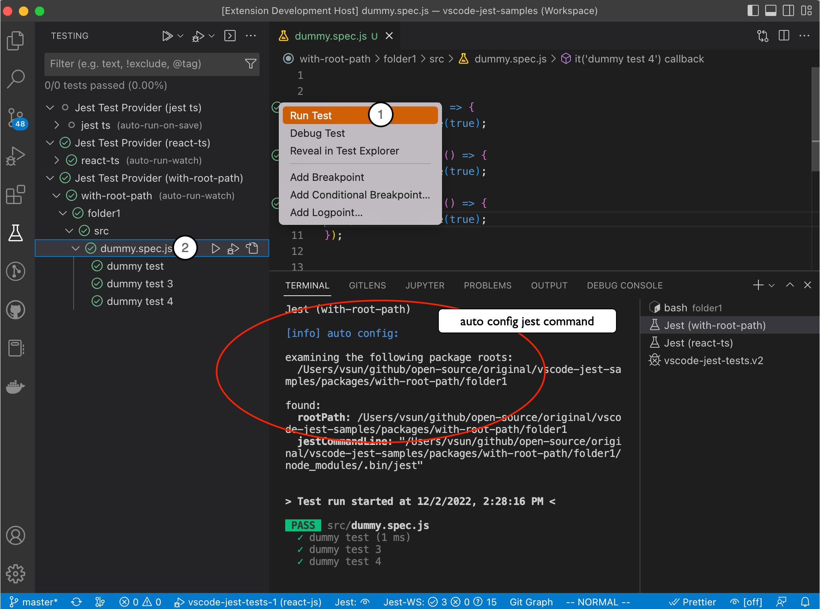Image resolution: width=820 pixels, height=609 pixels.
Task: Click the filter funnel icon in test filter
Action: pos(250,64)
